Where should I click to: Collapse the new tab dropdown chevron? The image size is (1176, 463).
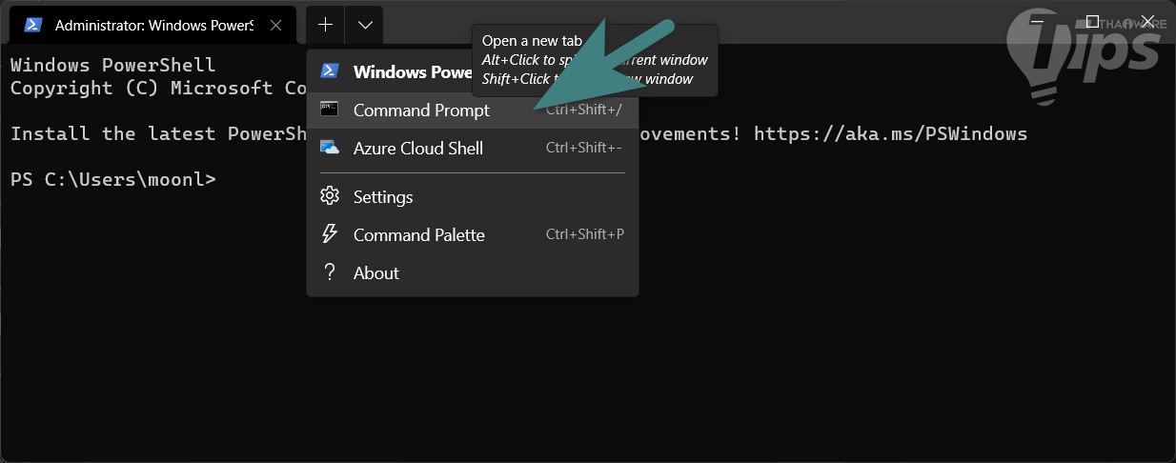[363, 25]
